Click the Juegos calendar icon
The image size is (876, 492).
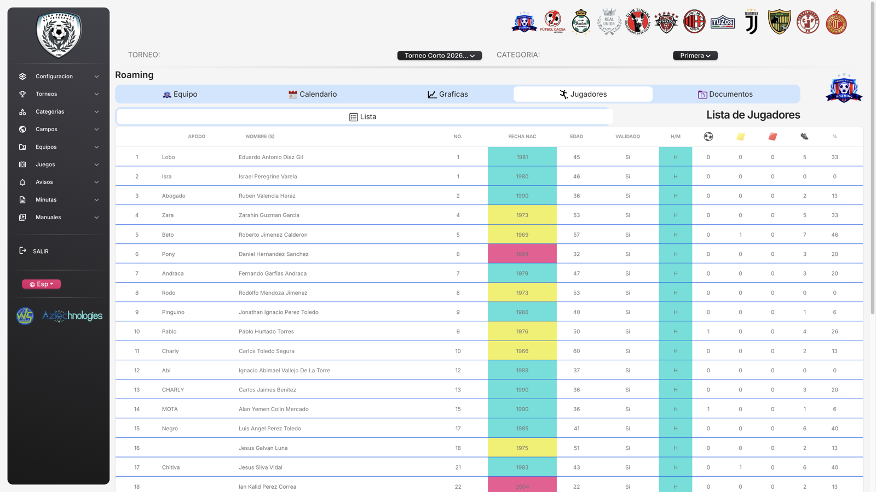(22, 165)
